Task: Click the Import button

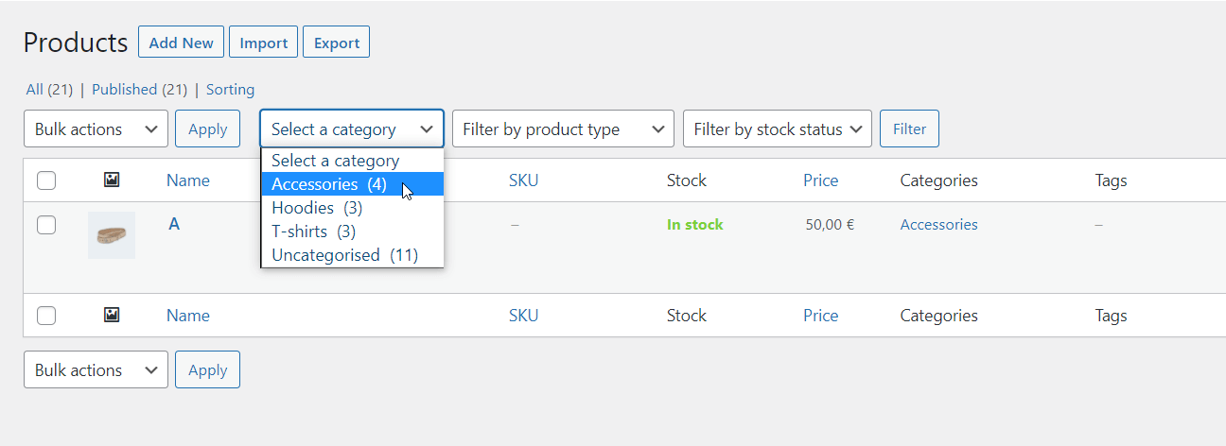Action: [264, 43]
